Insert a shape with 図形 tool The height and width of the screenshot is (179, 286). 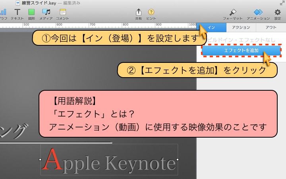click(31, 14)
